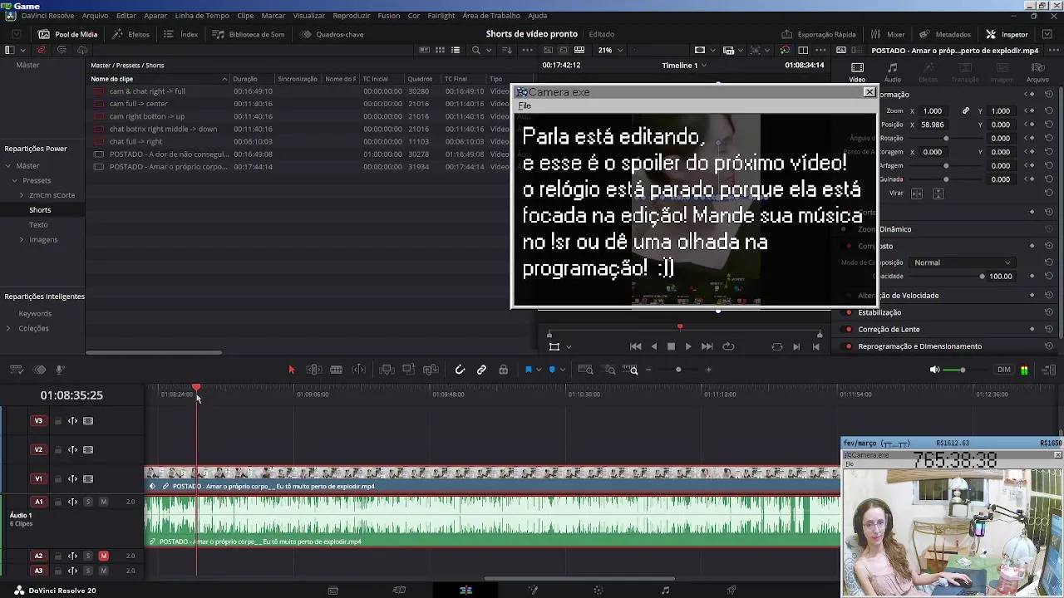Open the File menu in Camera.exe window
Viewport: 1064px width, 598px height.
[x=525, y=106]
